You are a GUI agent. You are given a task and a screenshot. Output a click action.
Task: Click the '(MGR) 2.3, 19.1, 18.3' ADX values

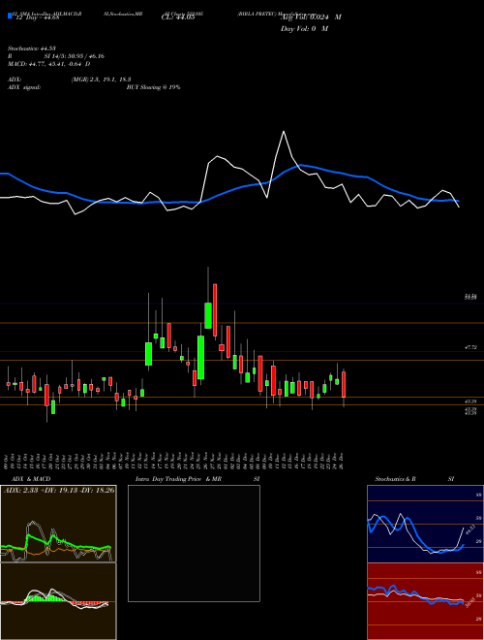[x=101, y=80]
